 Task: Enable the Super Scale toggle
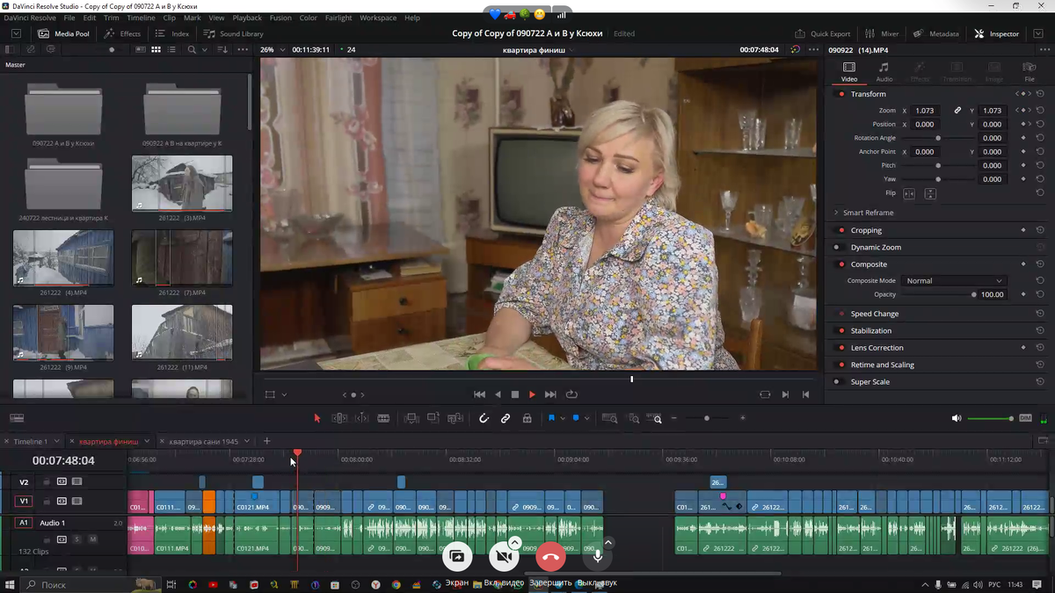pos(837,382)
